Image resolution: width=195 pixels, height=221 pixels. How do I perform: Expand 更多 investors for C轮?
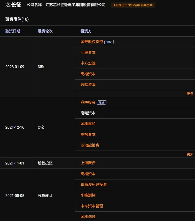[190, 154]
